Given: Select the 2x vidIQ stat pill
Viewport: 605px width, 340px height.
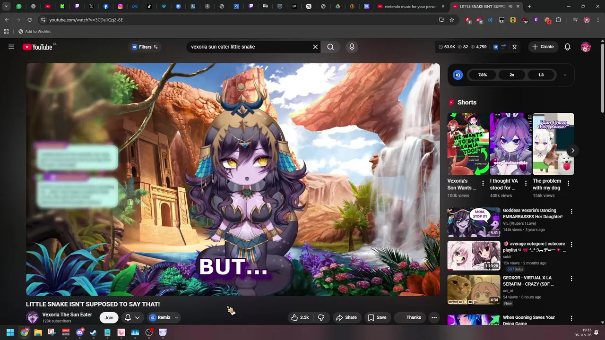Looking at the screenshot, I should click(x=511, y=75).
